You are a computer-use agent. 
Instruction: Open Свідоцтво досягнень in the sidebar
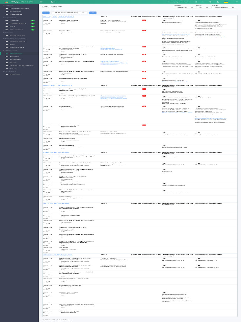[19, 65]
